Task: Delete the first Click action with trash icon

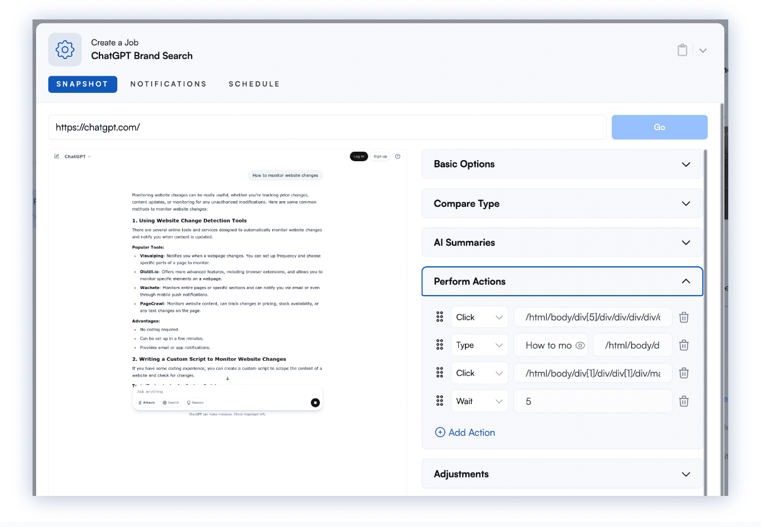Action: click(684, 317)
